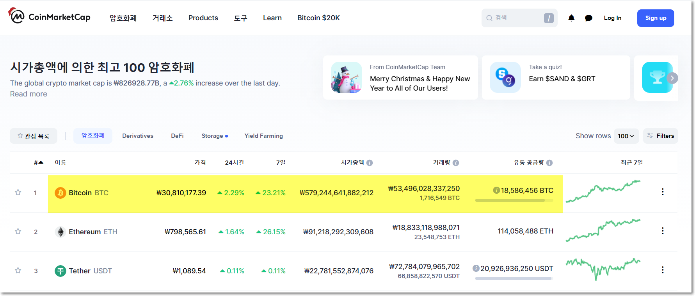Open the 도구 menu
This screenshot has width=695, height=296.
[241, 18]
